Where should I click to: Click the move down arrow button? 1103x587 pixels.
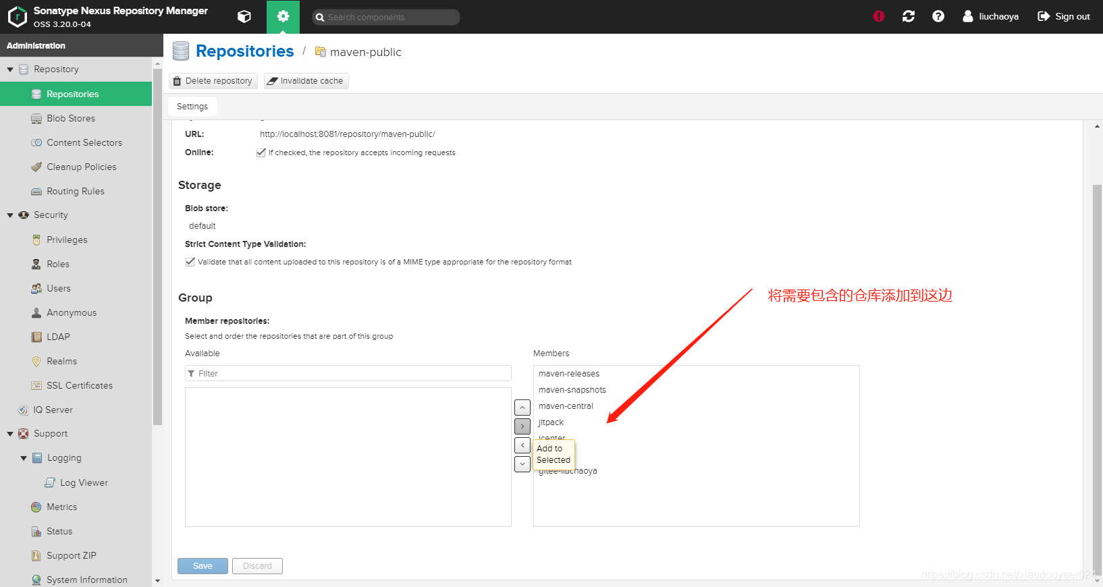tap(522, 464)
